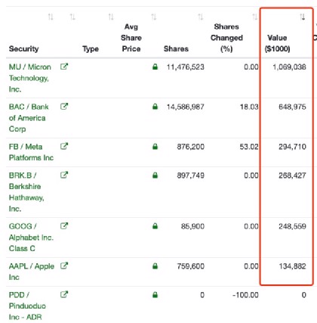This screenshot has height=323, width=317.
Task: Select value cell 134,882
Action: (x=292, y=266)
